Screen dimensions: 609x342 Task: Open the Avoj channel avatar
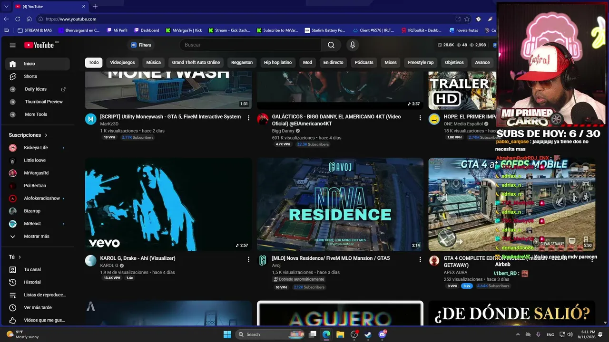click(x=263, y=260)
